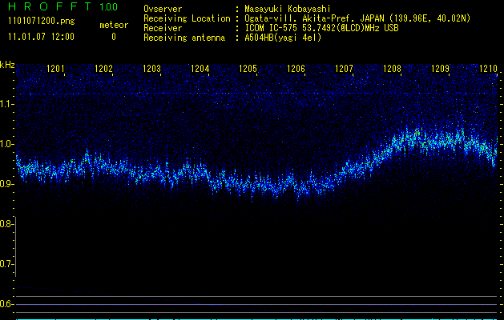Click the meteor count label
504x320 pixels.
113,25
